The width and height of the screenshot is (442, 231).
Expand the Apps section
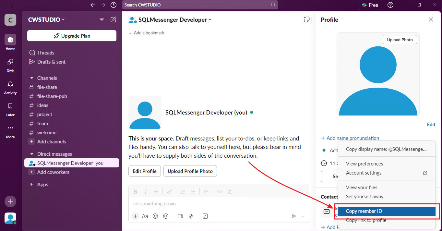32,185
